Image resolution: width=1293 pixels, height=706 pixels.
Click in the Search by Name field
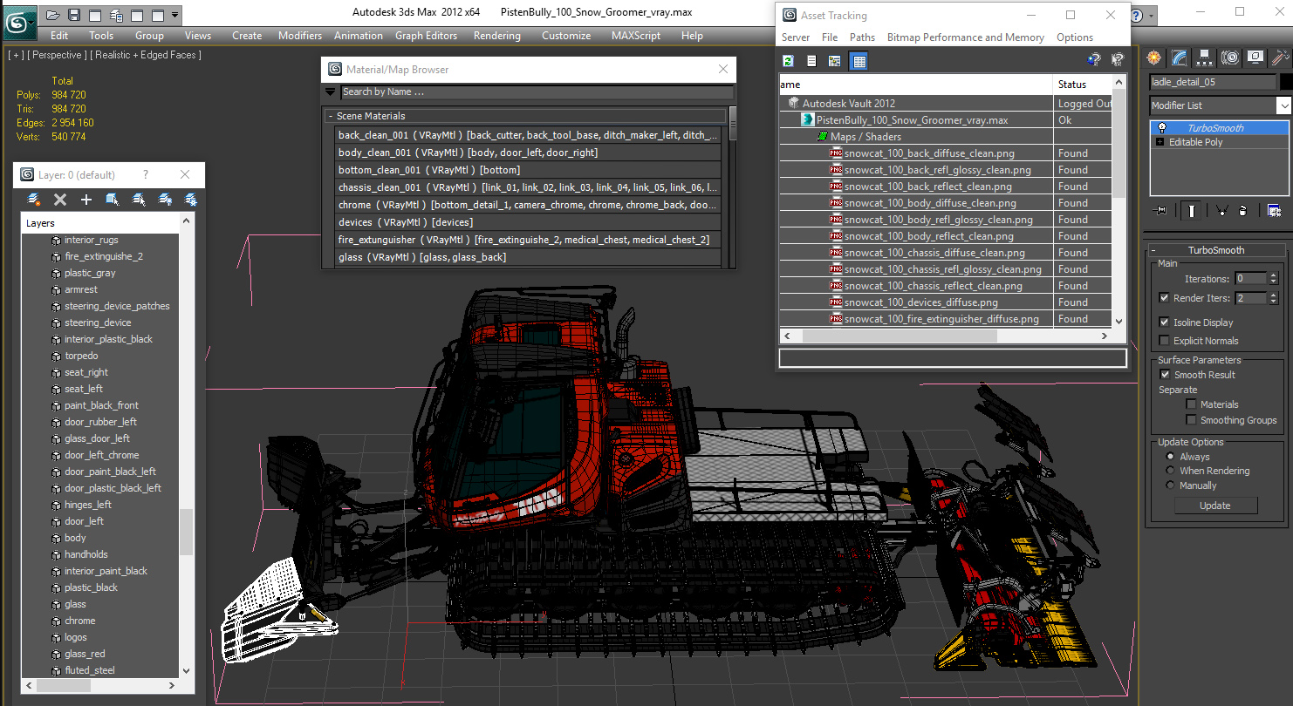[537, 92]
